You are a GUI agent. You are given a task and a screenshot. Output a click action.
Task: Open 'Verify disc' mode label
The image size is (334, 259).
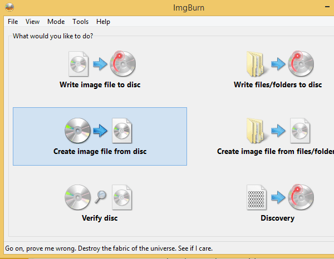coord(100,218)
